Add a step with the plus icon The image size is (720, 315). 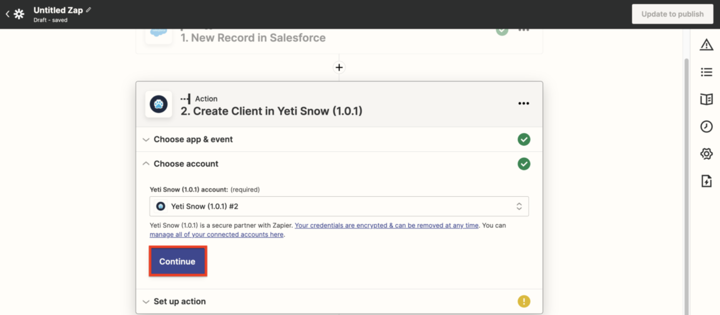coord(339,68)
